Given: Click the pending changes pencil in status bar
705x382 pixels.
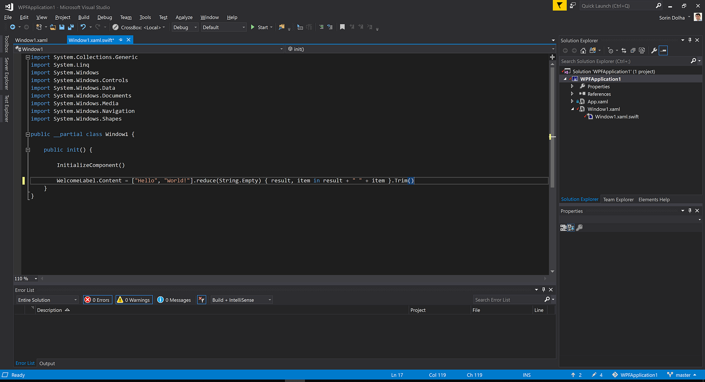Looking at the screenshot, I should tap(594, 375).
